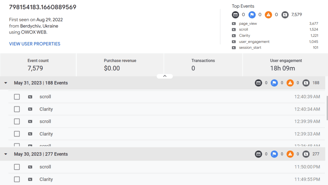The image size is (328, 185).
Task: Click the gray other-events icon next to 7,579
Action: (285, 14)
